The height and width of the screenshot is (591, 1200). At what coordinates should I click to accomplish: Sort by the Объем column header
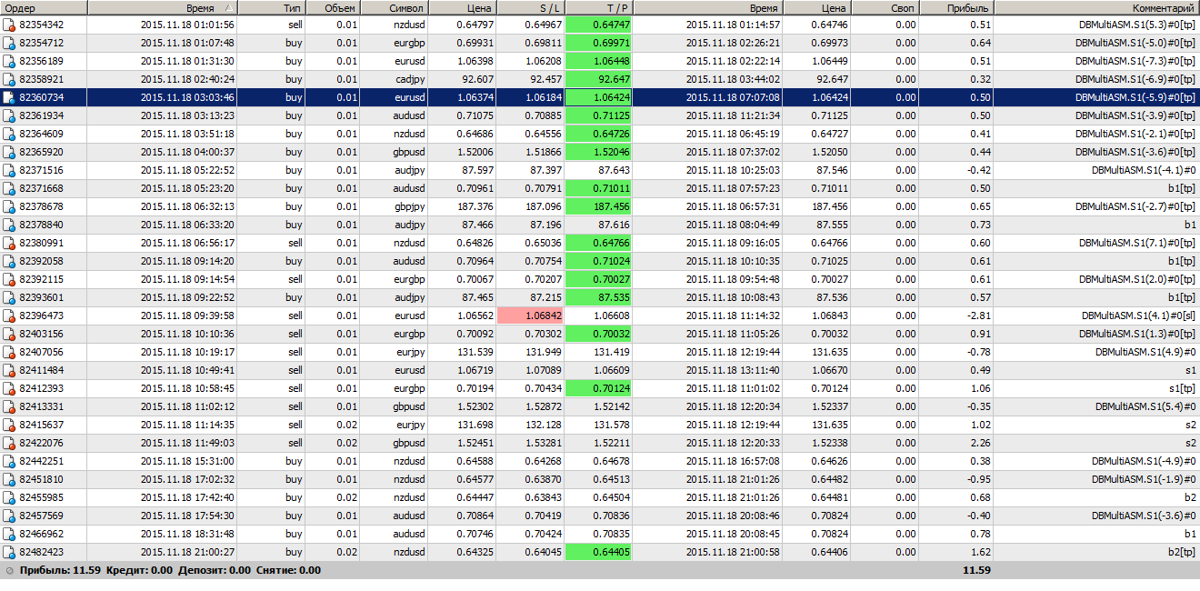click(333, 7)
